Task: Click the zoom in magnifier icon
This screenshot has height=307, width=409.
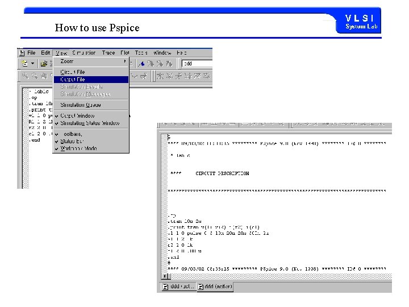Action: pos(25,76)
